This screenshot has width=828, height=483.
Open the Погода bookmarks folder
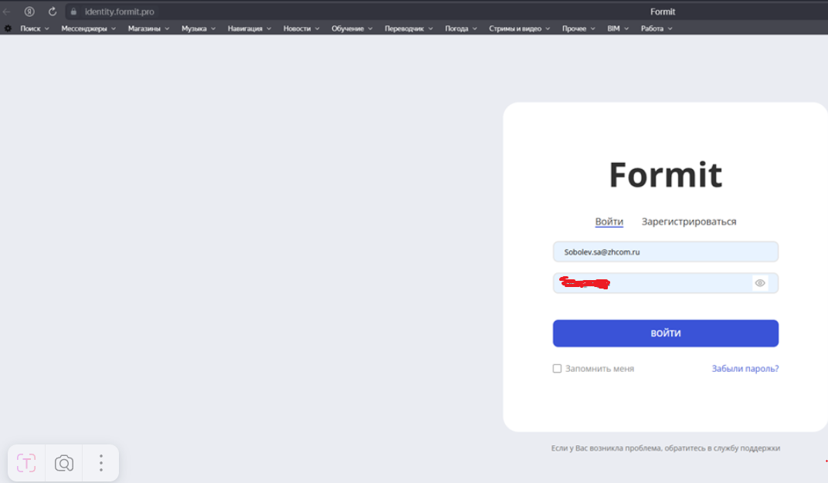461,29
